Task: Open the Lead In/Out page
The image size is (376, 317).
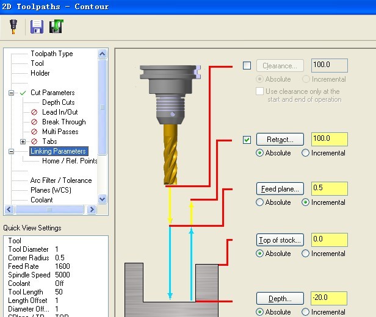Action: pos(60,112)
